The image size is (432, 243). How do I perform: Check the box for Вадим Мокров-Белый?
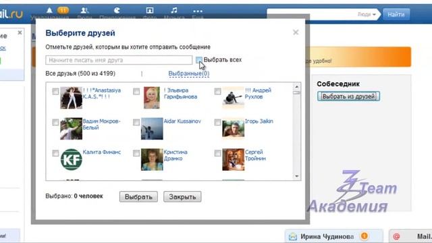click(x=55, y=122)
